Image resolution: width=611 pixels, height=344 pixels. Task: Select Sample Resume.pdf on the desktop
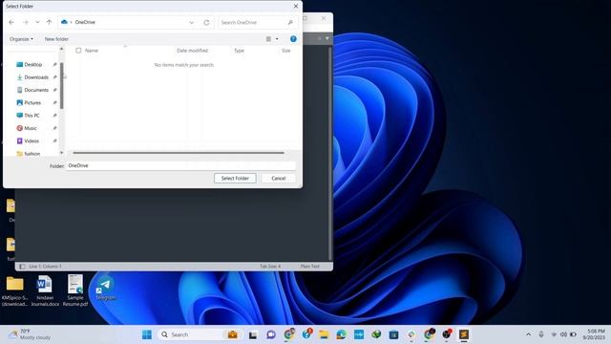[x=75, y=290]
